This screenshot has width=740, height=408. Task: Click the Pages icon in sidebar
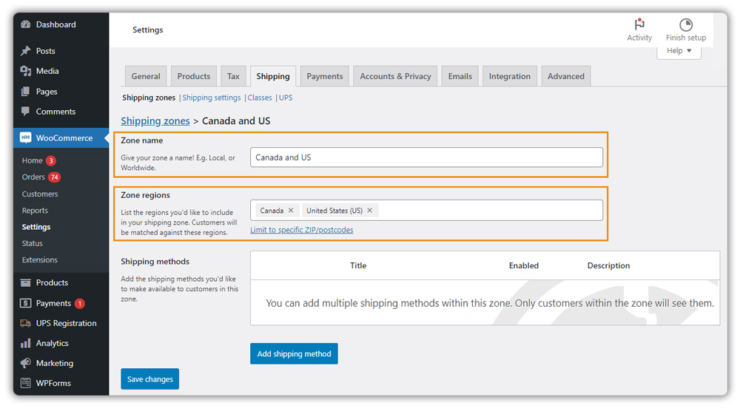pos(25,92)
